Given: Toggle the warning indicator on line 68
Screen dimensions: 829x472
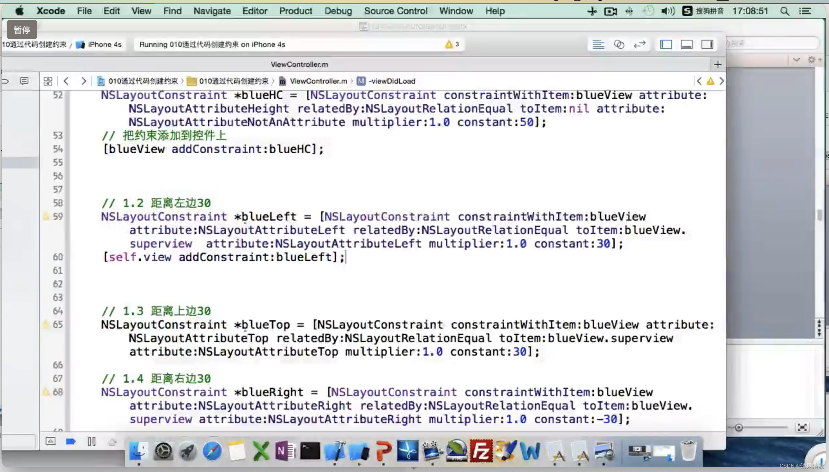Looking at the screenshot, I should [x=45, y=392].
